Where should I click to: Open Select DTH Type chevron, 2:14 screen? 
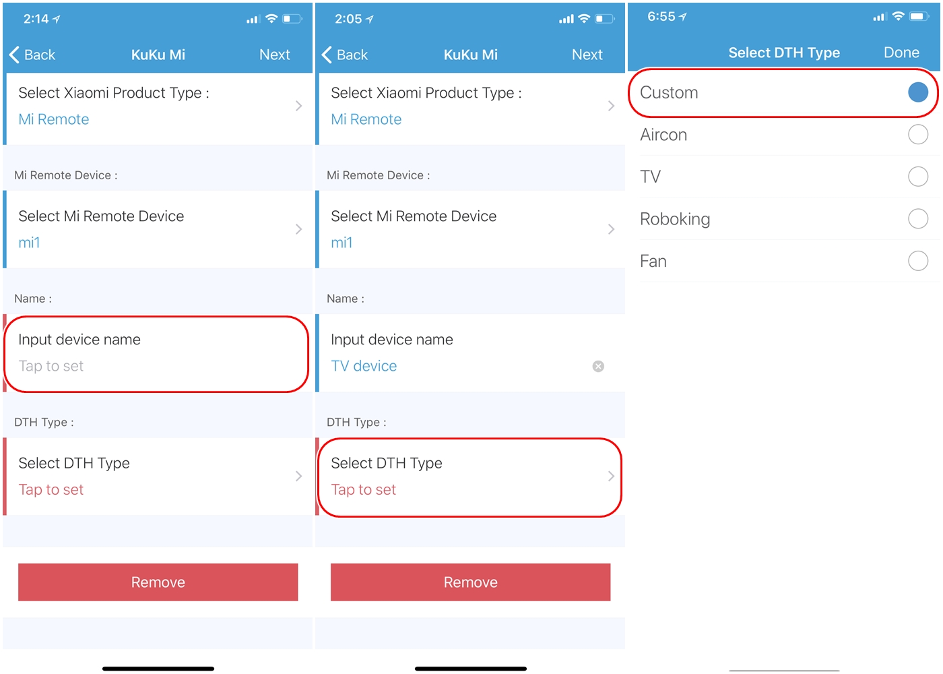298,476
